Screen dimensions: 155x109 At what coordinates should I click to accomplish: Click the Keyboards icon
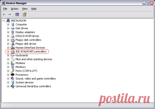tap(13, 55)
